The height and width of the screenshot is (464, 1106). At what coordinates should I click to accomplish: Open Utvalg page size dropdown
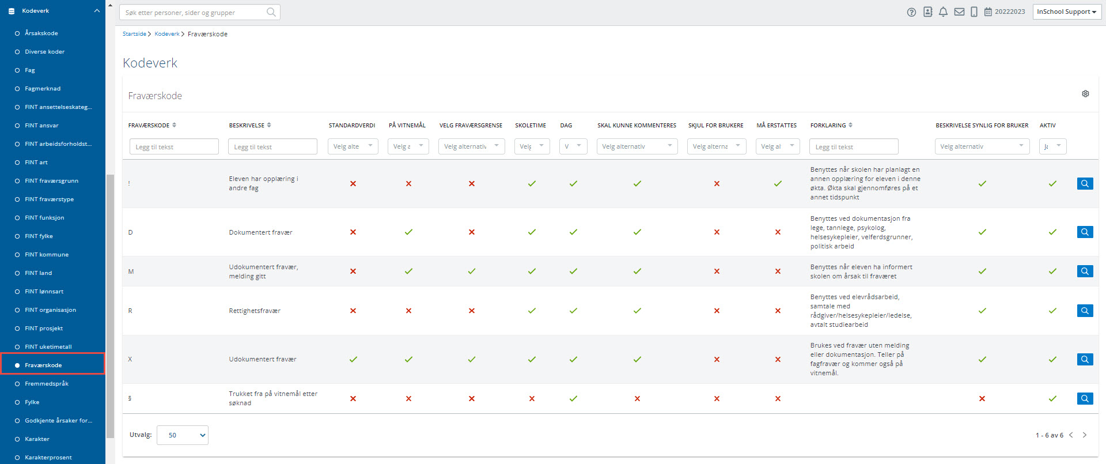pyautogui.click(x=183, y=435)
